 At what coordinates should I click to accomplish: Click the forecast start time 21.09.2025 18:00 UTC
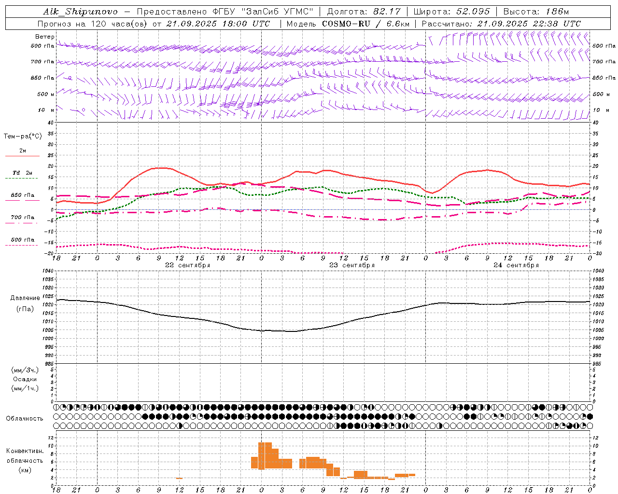click(x=218, y=24)
